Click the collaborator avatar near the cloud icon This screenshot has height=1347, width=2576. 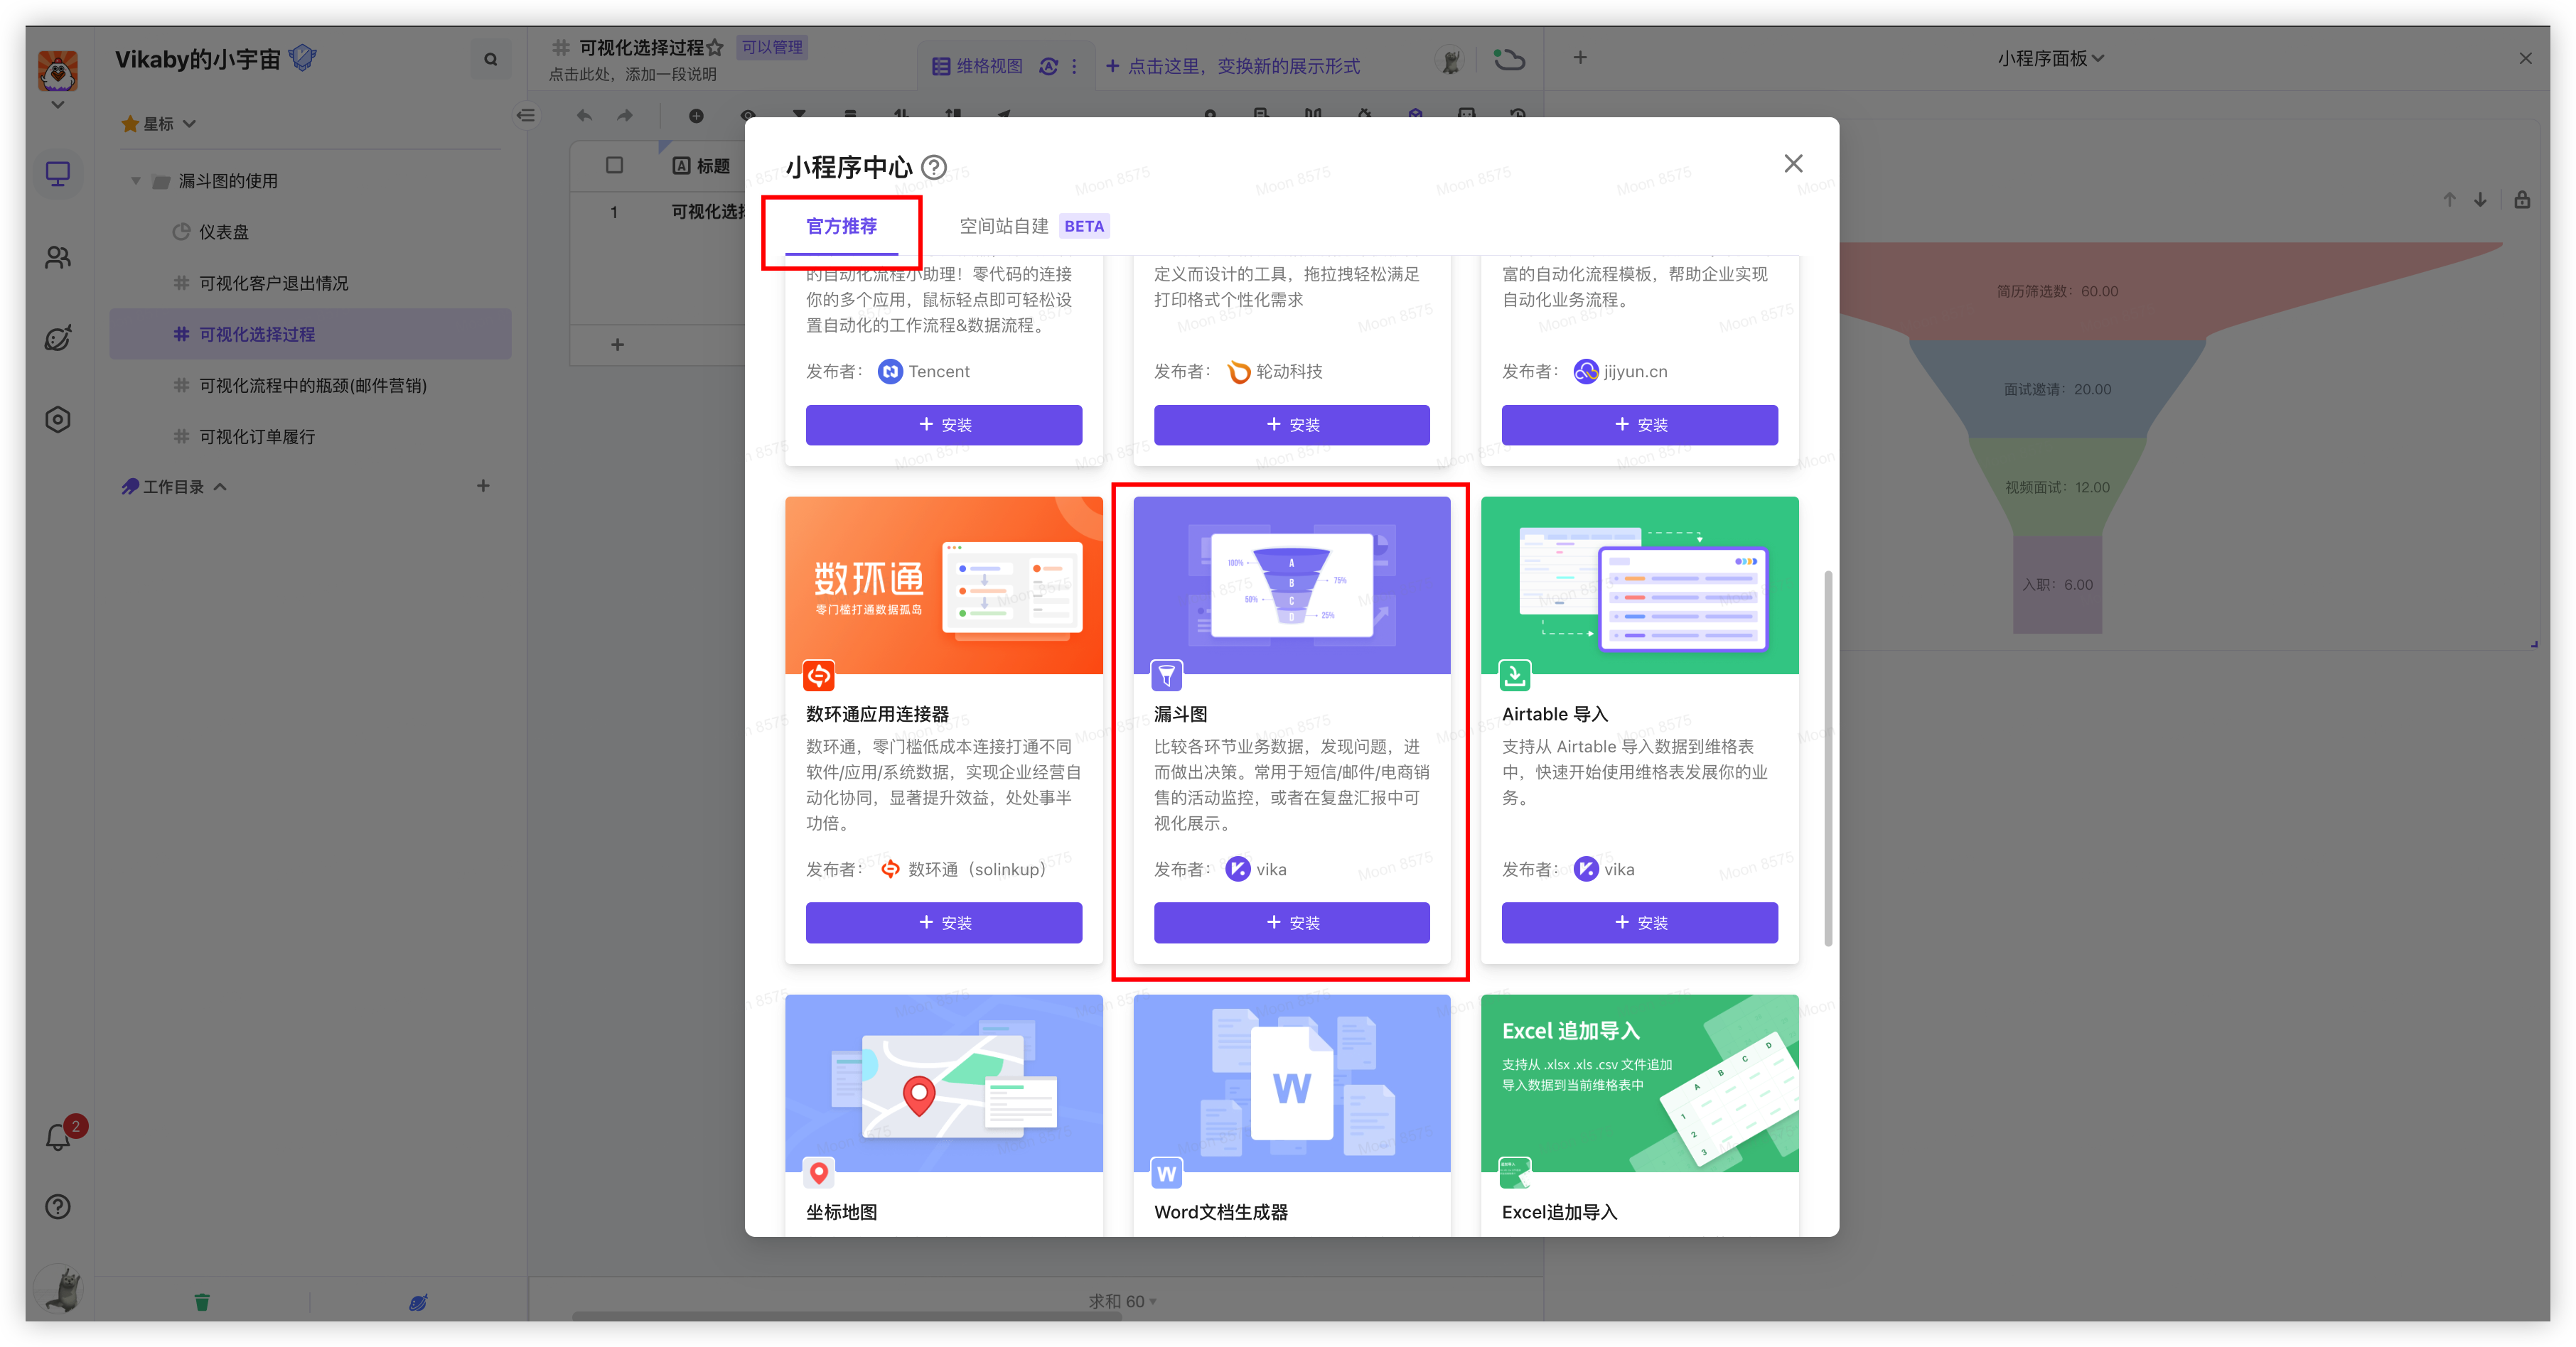click(1450, 60)
